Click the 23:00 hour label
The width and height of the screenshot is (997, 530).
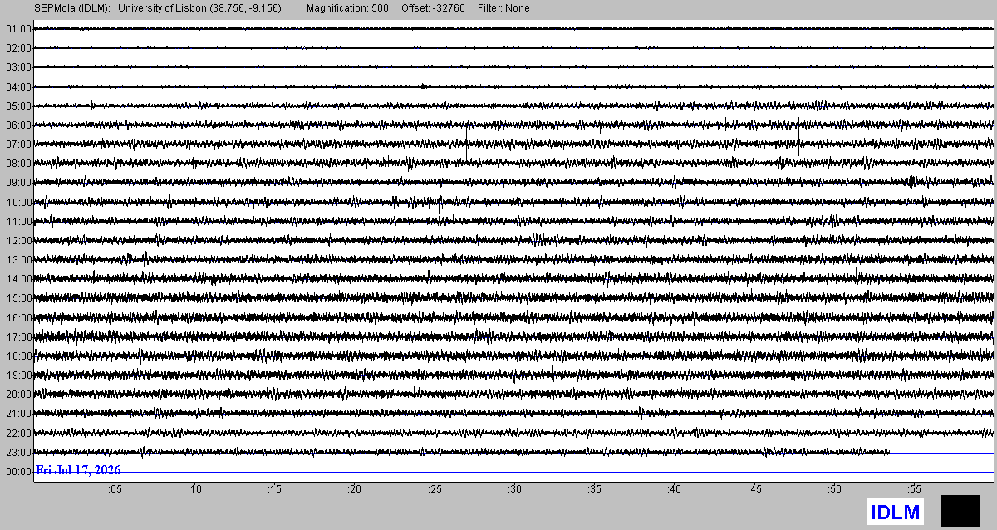[x=18, y=453]
